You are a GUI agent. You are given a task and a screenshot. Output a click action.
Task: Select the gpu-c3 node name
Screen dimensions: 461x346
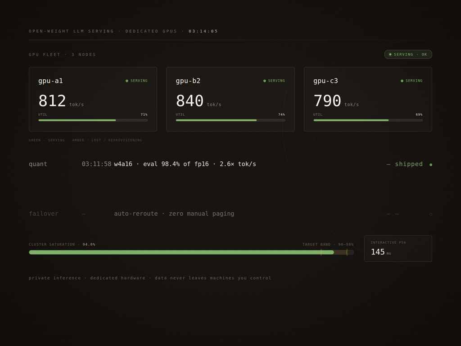pos(326,81)
